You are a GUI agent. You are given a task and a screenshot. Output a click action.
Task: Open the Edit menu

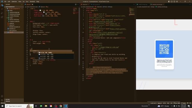click(x=9, y=1)
